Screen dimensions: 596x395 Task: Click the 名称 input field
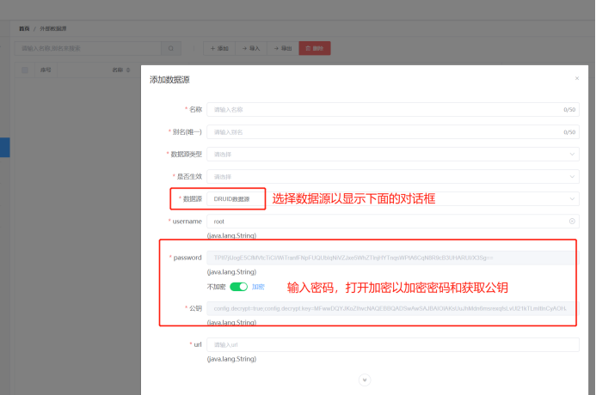383,110
